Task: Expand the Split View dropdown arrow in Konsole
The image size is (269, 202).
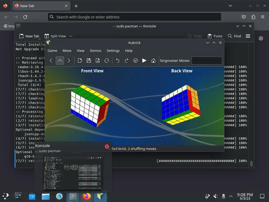Action: [x=70, y=36]
